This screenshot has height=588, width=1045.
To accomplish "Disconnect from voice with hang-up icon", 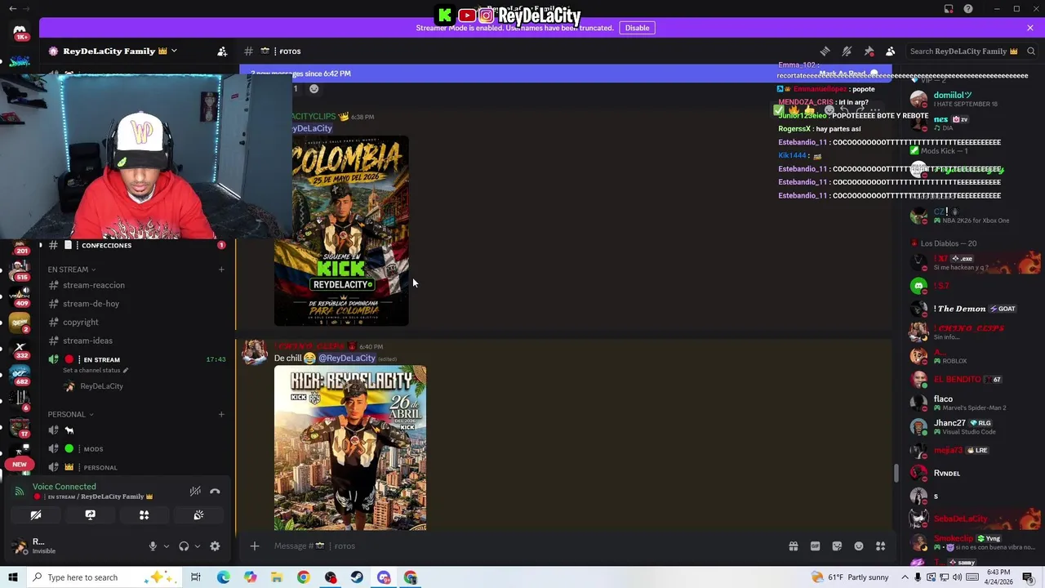I will pos(215,491).
